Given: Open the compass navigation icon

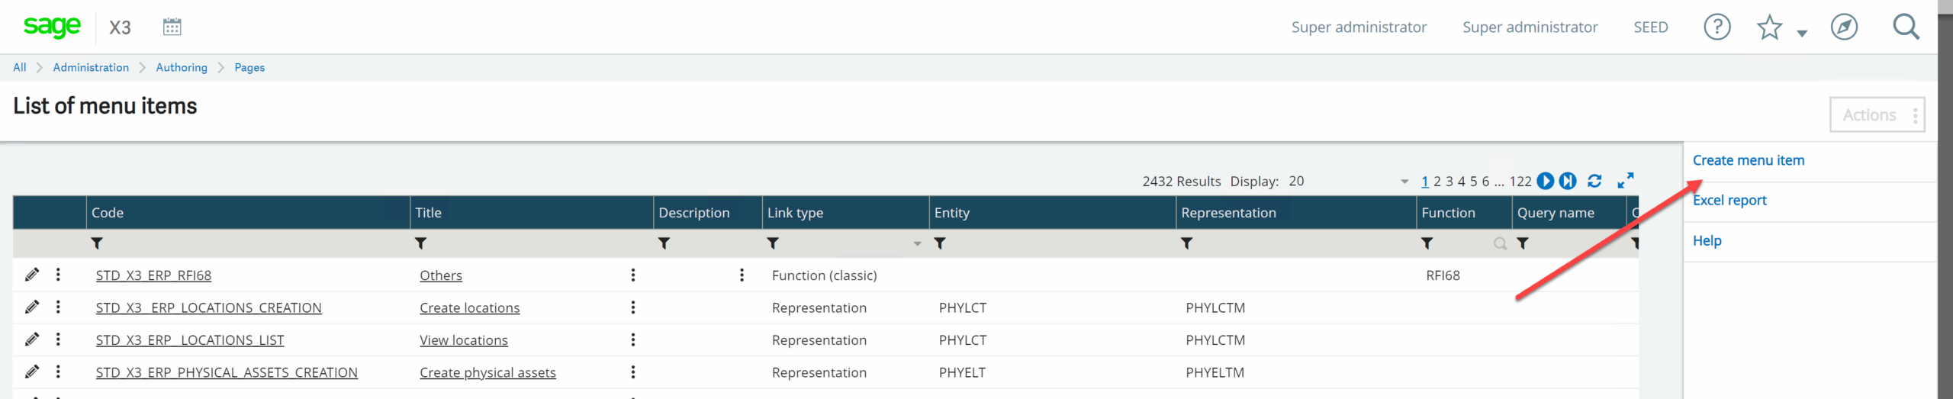Looking at the screenshot, I should [1844, 27].
